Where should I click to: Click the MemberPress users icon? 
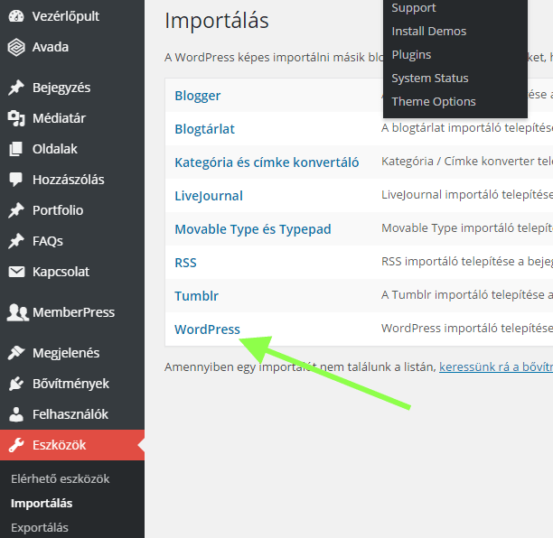[17, 312]
